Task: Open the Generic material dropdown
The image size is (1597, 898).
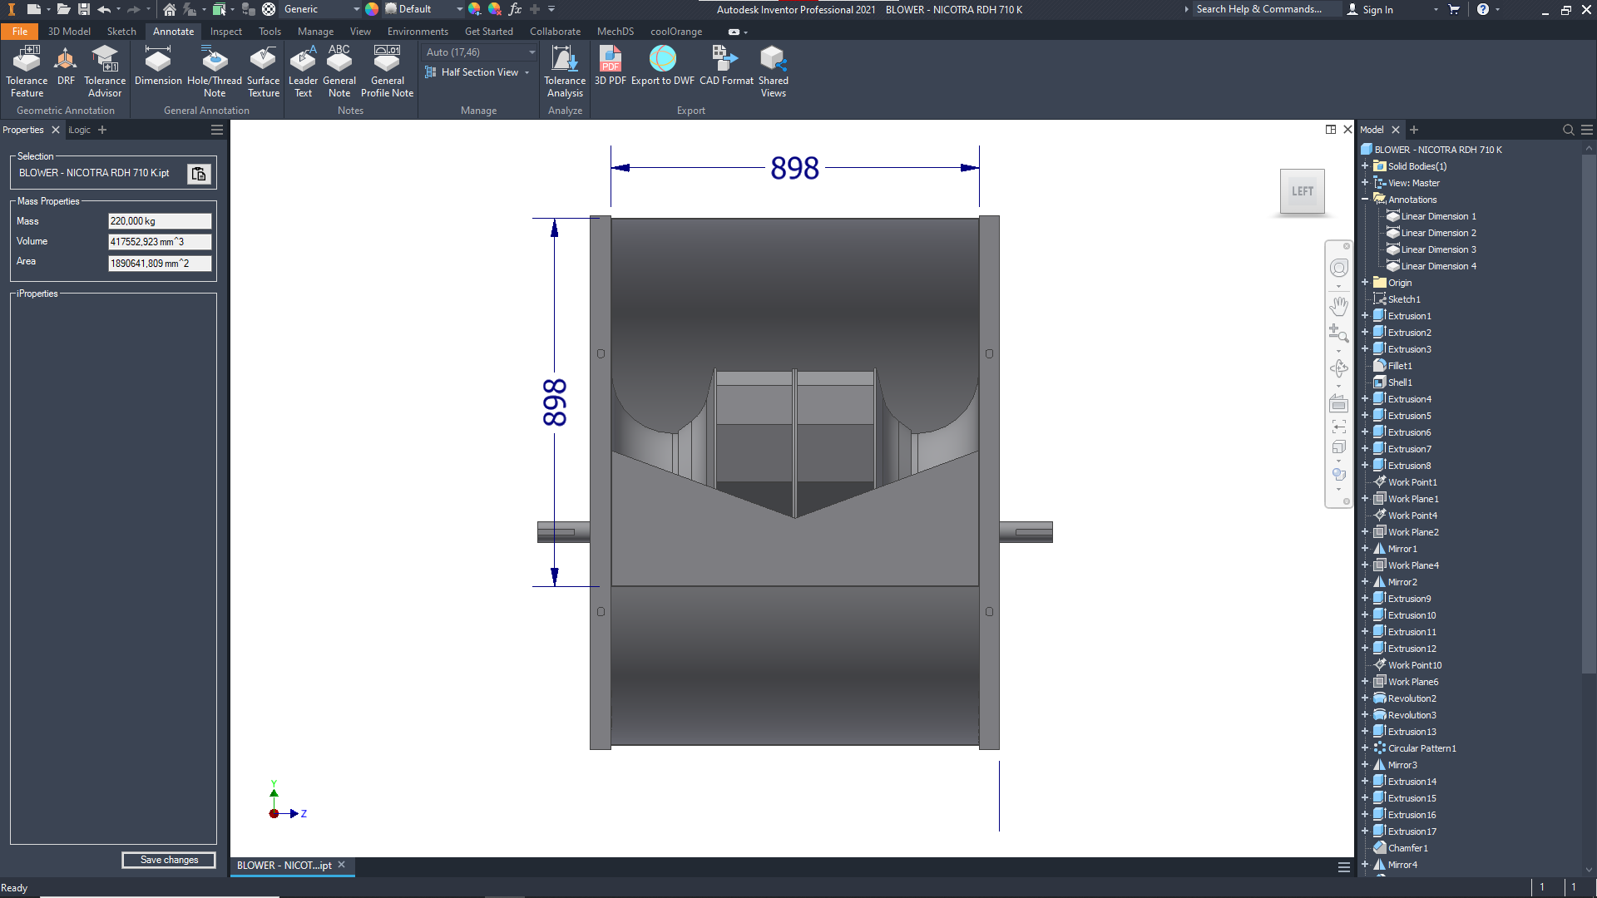Action: coord(356,9)
